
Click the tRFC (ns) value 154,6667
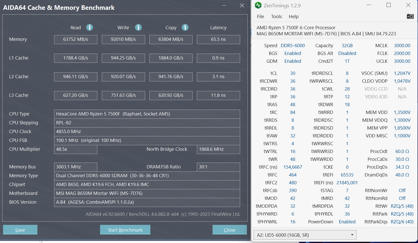[293, 167]
